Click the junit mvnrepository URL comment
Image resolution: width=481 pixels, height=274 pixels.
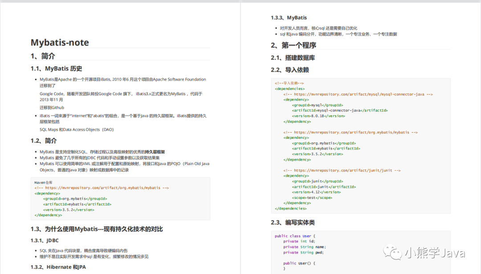(342, 170)
